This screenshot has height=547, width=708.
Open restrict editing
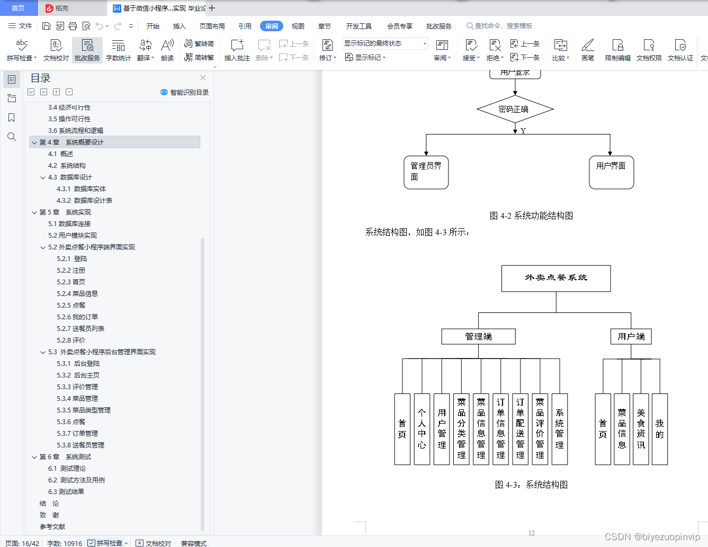point(618,50)
